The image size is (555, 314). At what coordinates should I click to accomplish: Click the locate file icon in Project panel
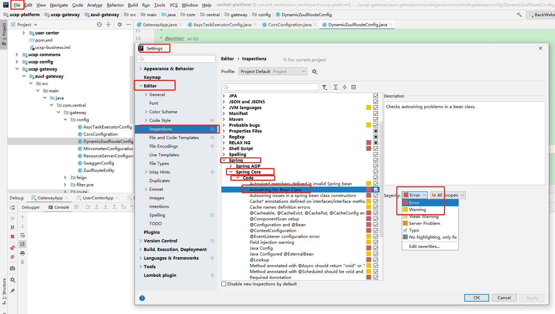(99, 24)
